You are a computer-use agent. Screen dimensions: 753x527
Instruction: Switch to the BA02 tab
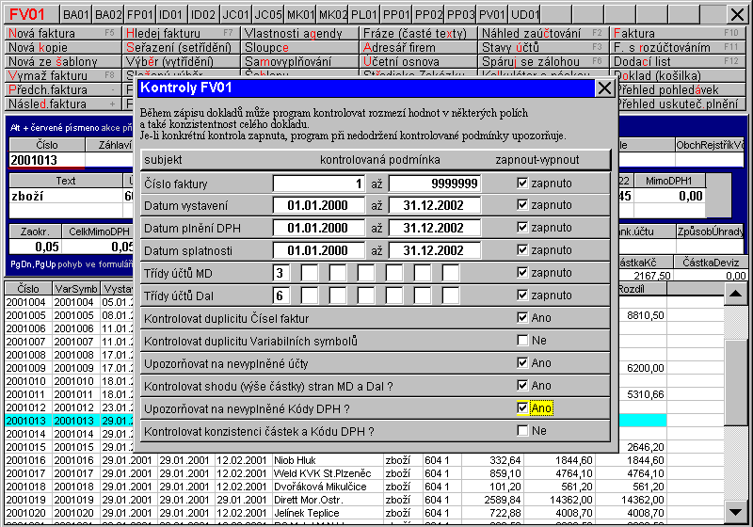click(108, 14)
